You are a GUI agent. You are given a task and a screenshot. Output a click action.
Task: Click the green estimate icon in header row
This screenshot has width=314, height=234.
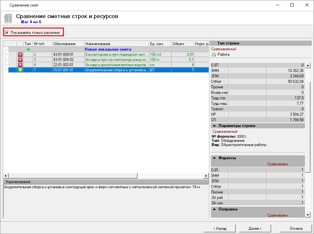click(28, 49)
